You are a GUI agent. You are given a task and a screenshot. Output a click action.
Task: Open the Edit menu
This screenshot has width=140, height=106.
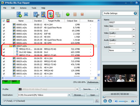(x=13, y=8)
